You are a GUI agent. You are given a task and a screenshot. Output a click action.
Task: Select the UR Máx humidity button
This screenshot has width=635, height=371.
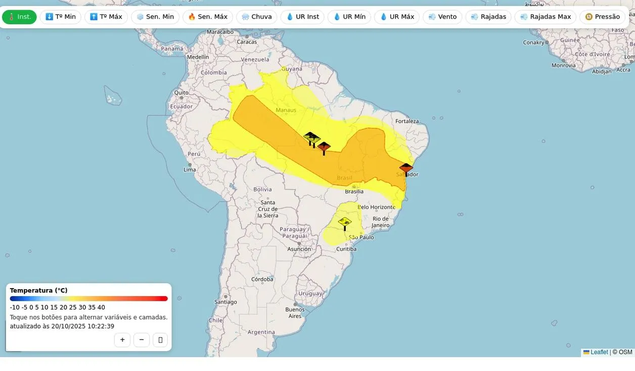(396, 17)
